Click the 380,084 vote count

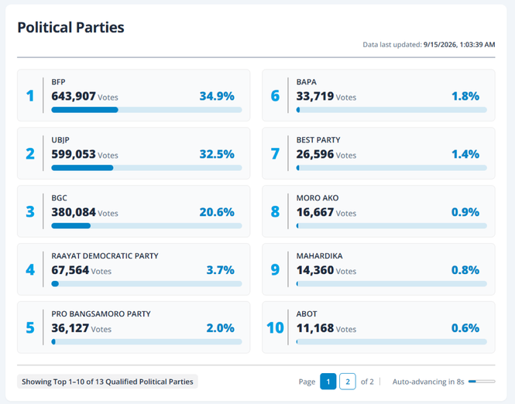[x=74, y=212]
